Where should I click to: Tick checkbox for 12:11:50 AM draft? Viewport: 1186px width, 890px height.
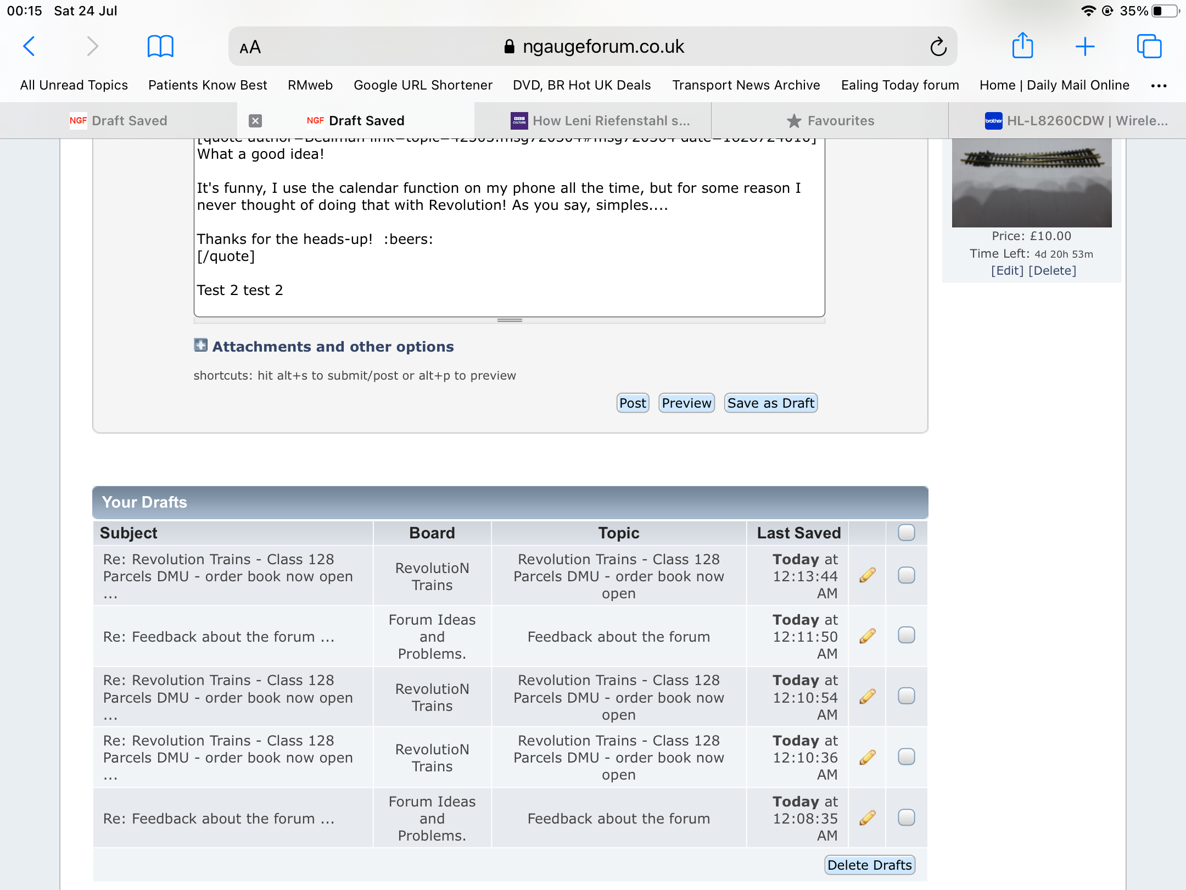[907, 635]
